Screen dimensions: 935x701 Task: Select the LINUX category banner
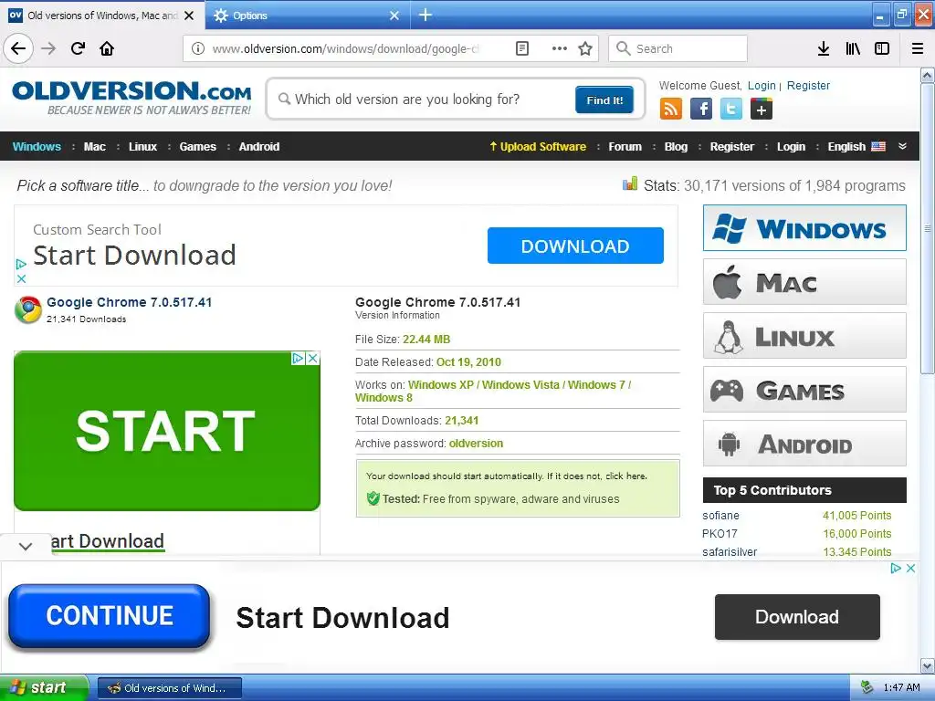[x=804, y=336]
